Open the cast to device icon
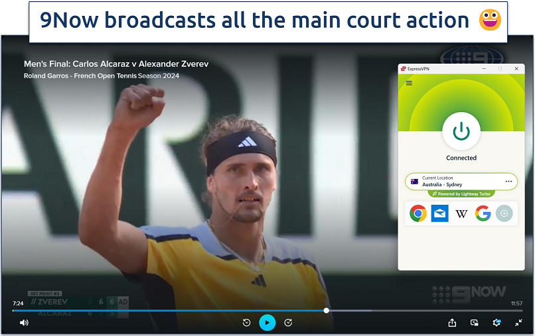This screenshot has height=336, width=535. (475, 322)
